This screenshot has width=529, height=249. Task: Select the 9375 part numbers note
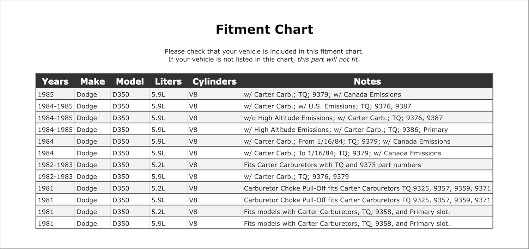click(332, 165)
